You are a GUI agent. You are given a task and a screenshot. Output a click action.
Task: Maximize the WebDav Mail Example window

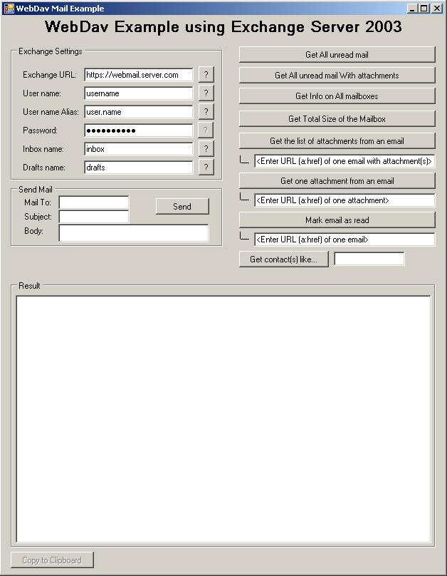click(x=424, y=8)
